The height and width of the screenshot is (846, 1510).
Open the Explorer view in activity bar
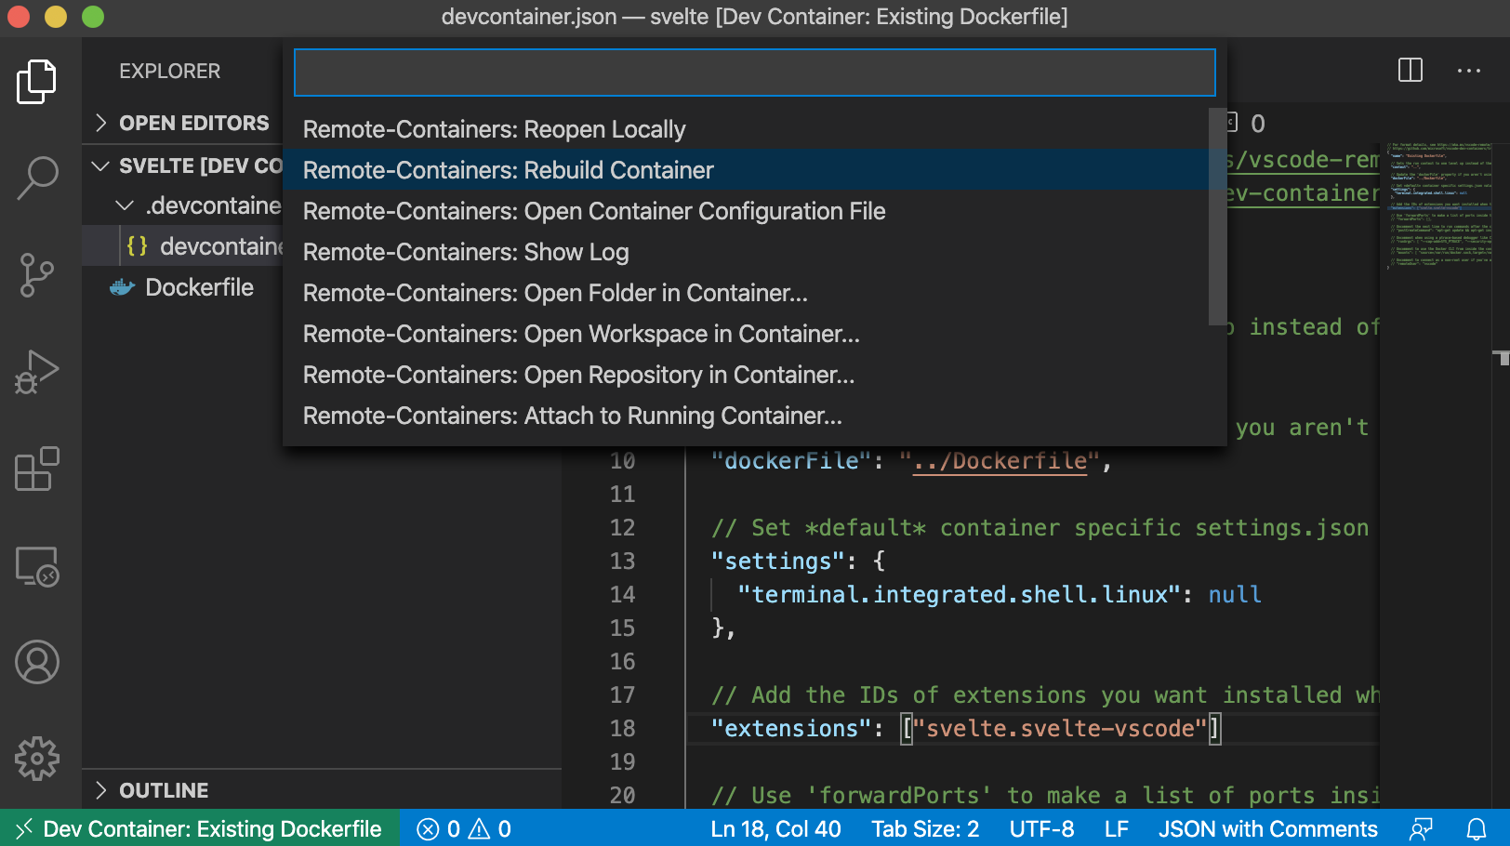click(x=37, y=82)
